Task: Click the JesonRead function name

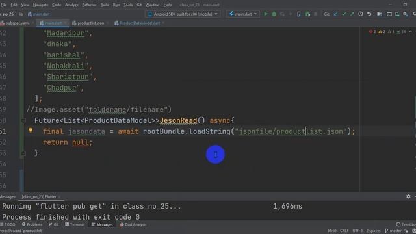Action: tap(178, 120)
